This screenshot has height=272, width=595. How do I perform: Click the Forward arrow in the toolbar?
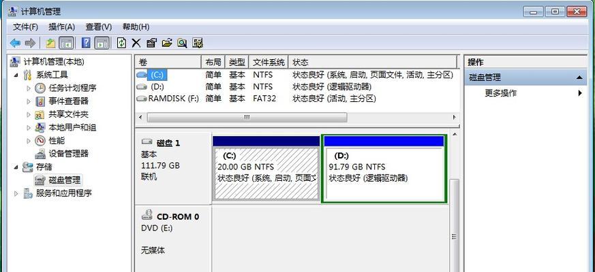30,43
